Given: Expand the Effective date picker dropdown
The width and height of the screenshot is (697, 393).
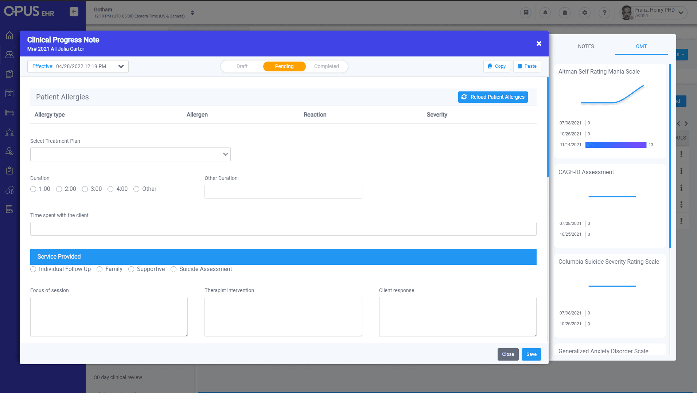Looking at the screenshot, I should (x=121, y=66).
